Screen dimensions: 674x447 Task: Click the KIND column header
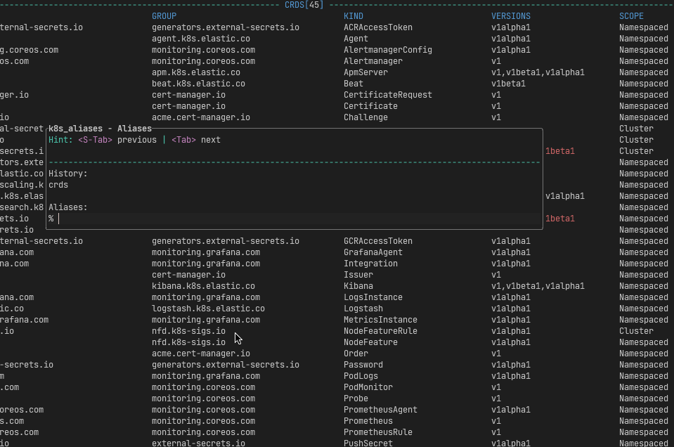click(354, 16)
